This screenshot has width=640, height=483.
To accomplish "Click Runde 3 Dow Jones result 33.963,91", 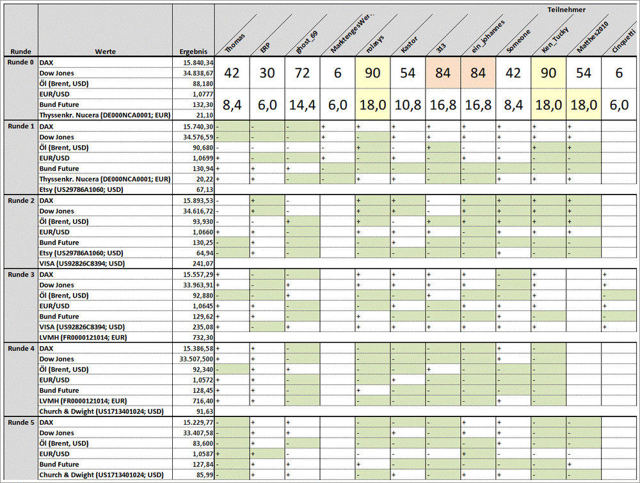I will tap(193, 285).
